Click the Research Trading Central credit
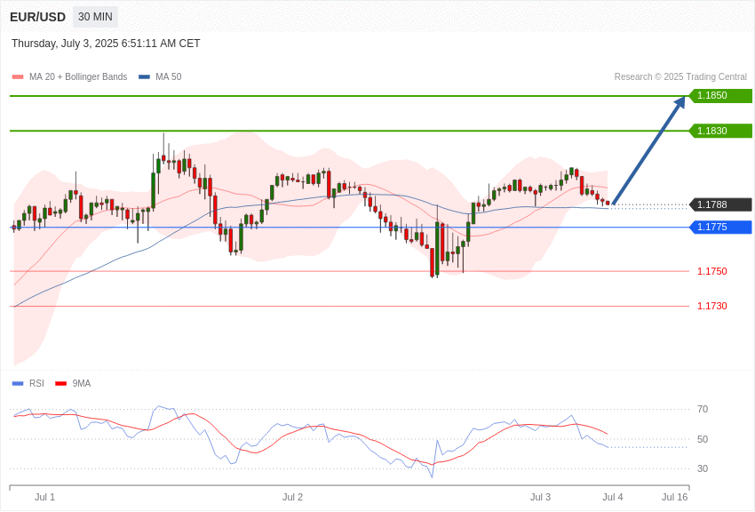 (x=680, y=76)
